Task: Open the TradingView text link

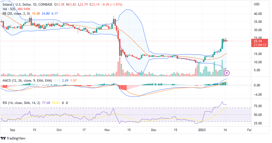Action: pos(16,138)
